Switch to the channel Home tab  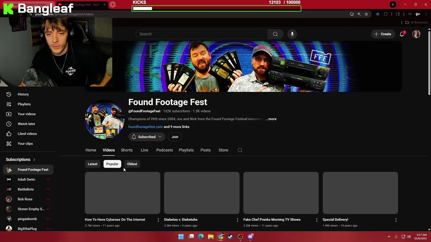(x=91, y=150)
